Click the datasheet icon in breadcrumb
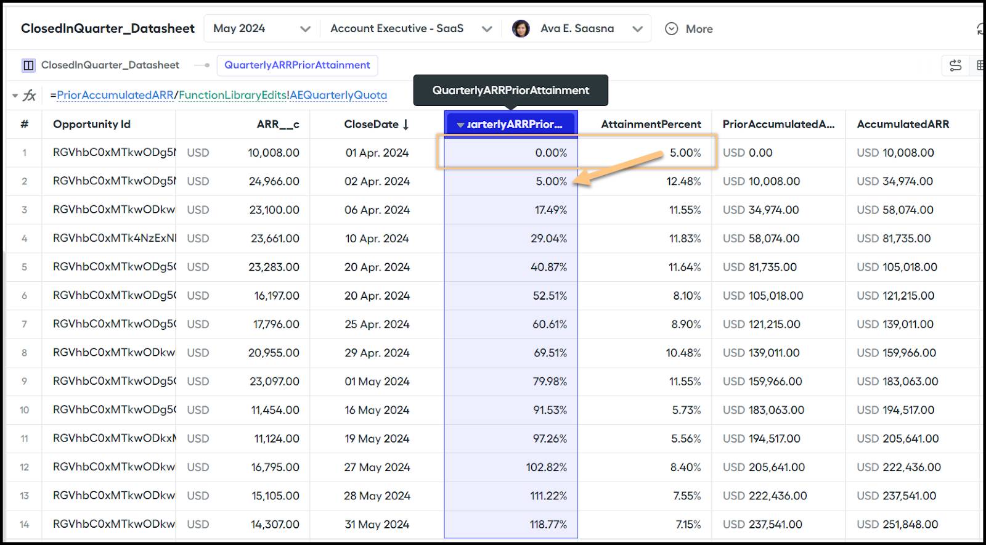 click(28, 65)
